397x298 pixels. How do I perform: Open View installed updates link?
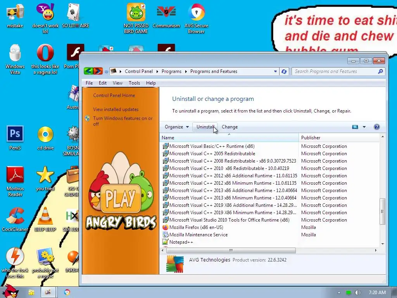pos(116,109)
